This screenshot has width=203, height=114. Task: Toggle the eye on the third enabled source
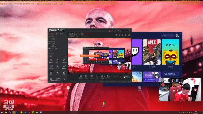(49, 44)
